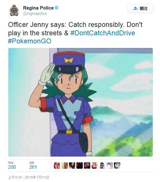160x182 pixels.
Task: Click the fourth liker avatar with police lights
Action: 80,166
